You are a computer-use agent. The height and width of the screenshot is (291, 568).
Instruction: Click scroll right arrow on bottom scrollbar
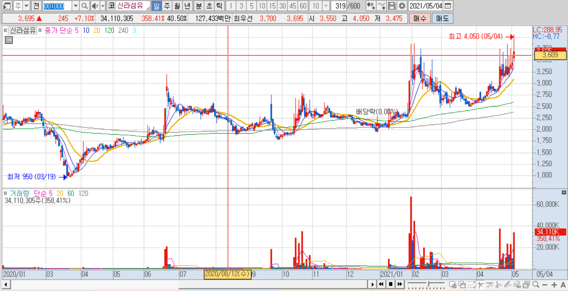372,285
